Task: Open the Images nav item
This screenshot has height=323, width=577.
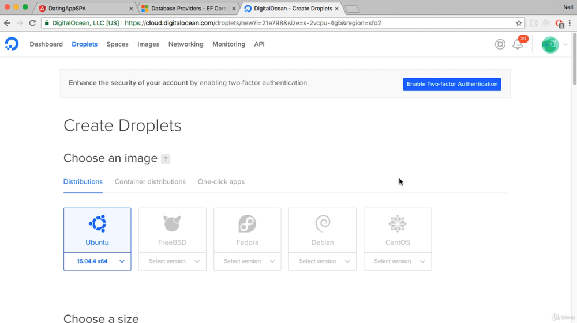Action: [148, 44]
